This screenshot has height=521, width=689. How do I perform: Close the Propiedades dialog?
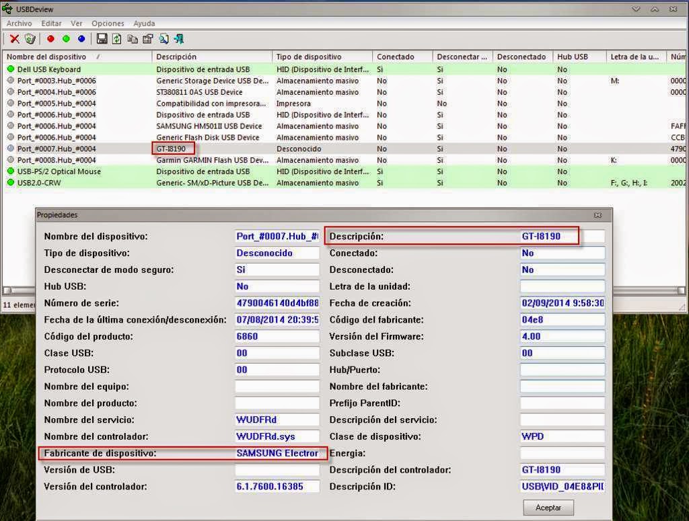597,215
